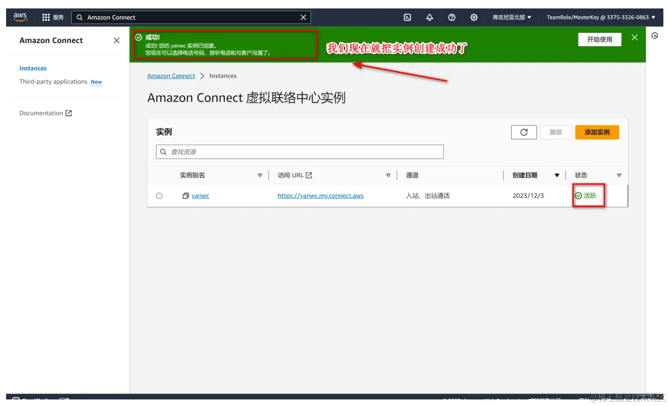Click the green active status cell

coord(585,196)
